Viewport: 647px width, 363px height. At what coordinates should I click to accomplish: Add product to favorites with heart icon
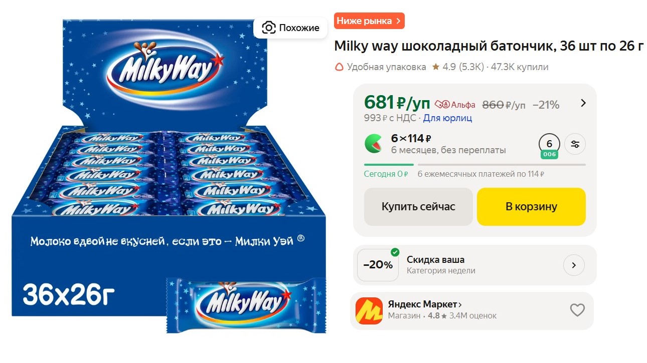click(577, 310)
